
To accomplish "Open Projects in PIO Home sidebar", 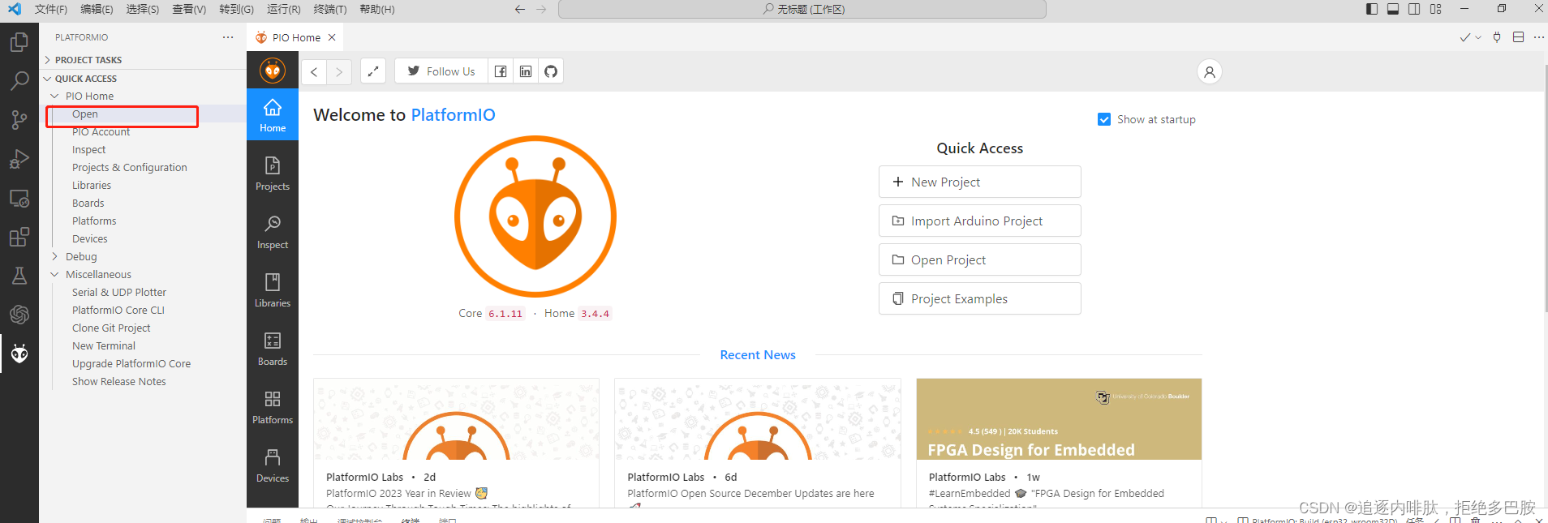I will (x=273, y=174).
